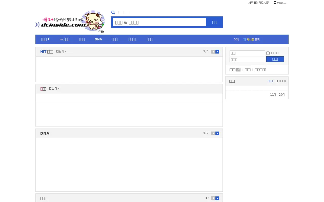Click next arrow in the bottom section header
The image size is (324, 202).
[x=217, y=198]
